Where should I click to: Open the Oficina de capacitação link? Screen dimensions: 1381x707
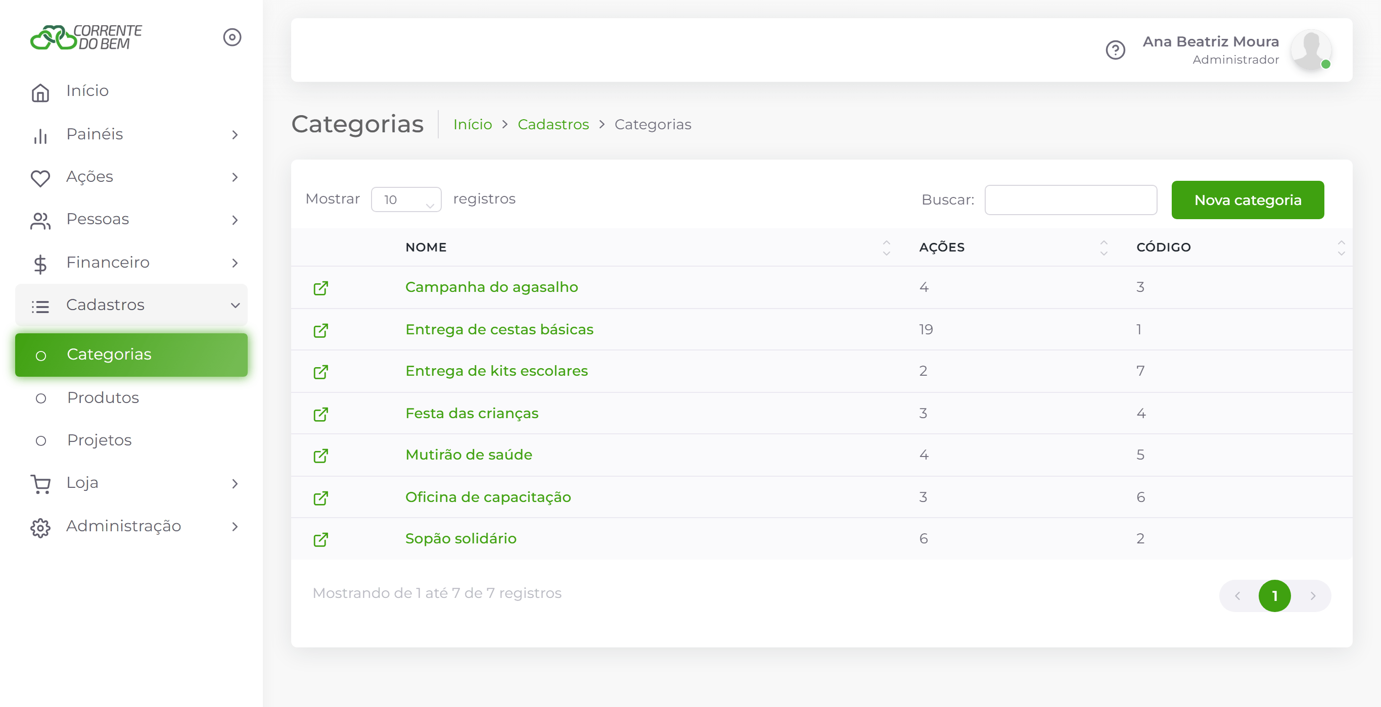[488, 497]
